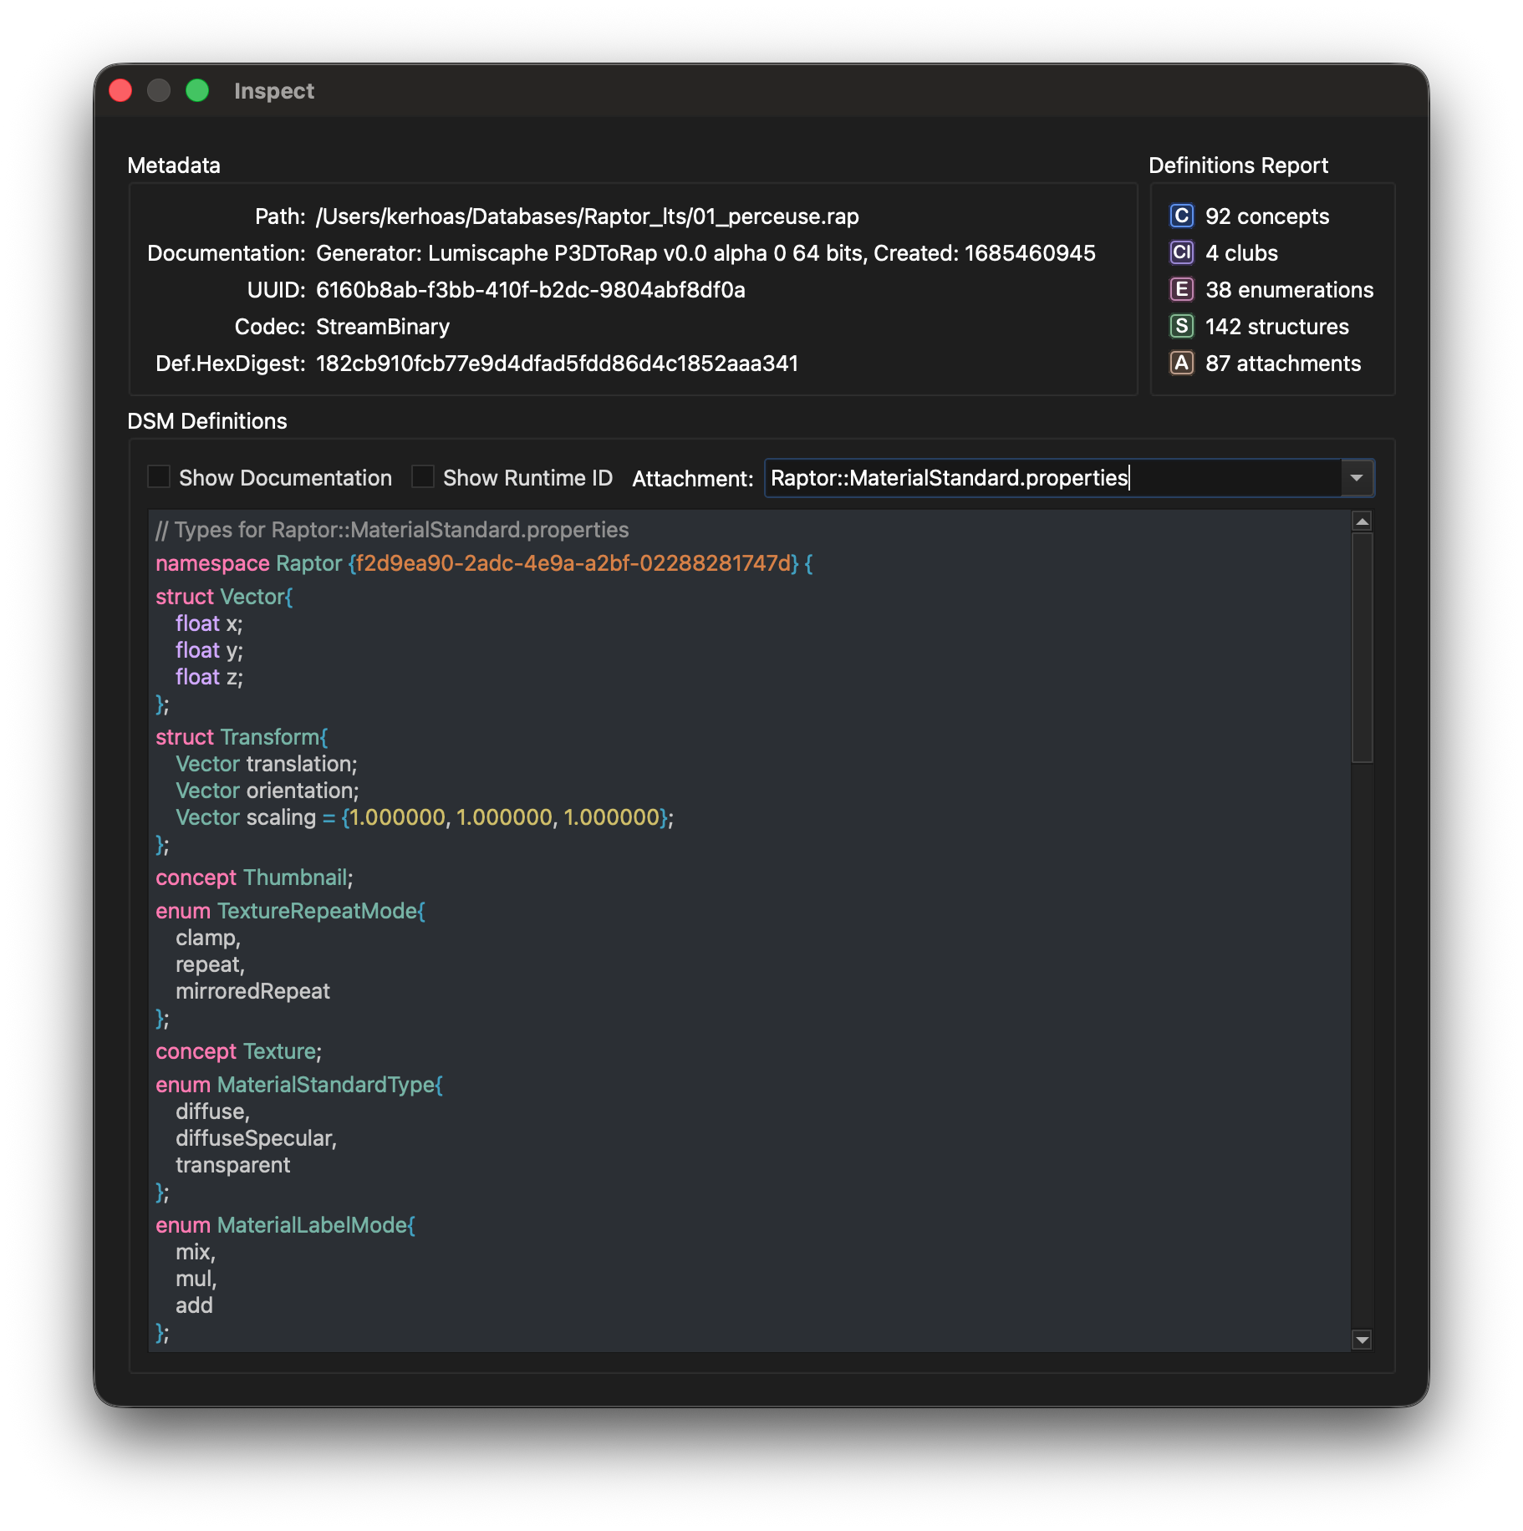Click the Def.HexDigest hash value
Image resolution: width=1523 pixels, height=1531 pixels.
[x=557, y=364]
